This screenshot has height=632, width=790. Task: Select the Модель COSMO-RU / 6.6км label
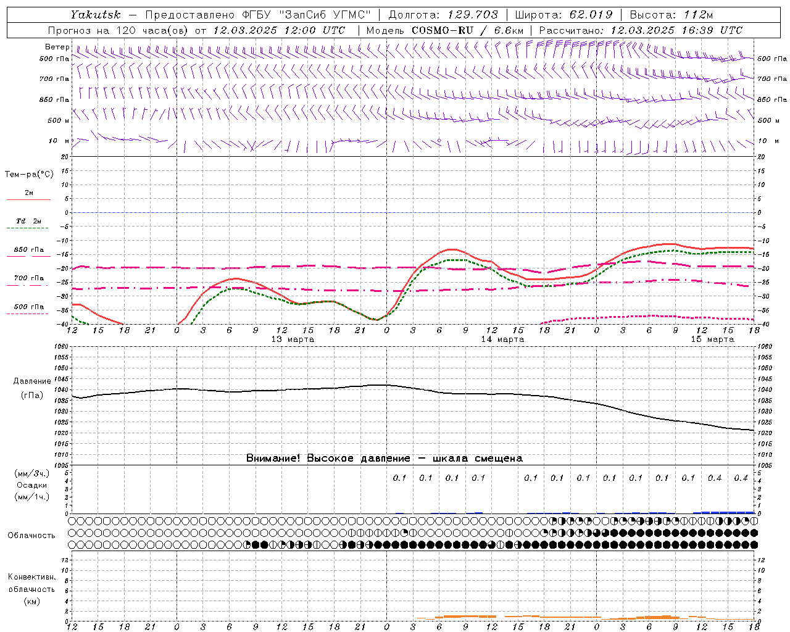[x=445, y=30]
